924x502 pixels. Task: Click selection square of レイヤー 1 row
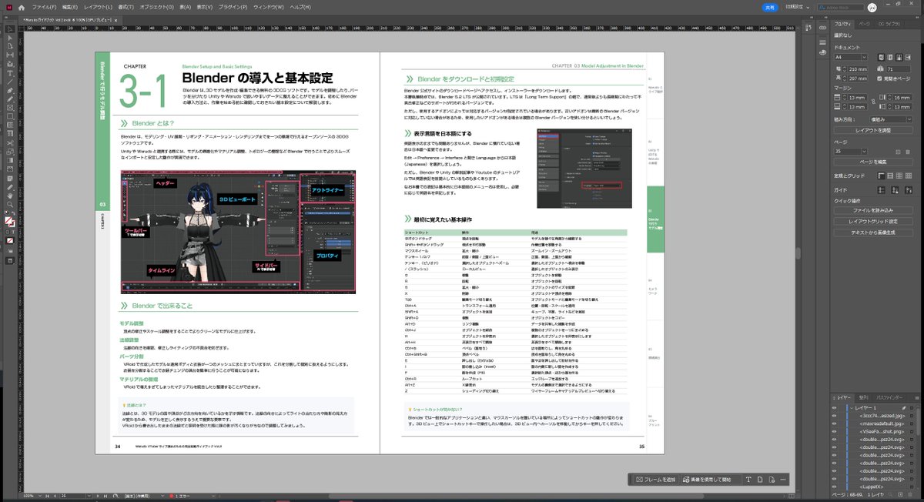(912, 408)
